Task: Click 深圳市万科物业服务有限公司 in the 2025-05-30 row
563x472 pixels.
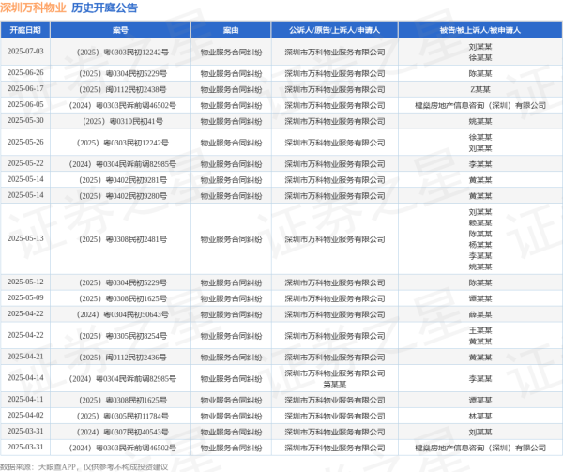Action: [335, 121]
